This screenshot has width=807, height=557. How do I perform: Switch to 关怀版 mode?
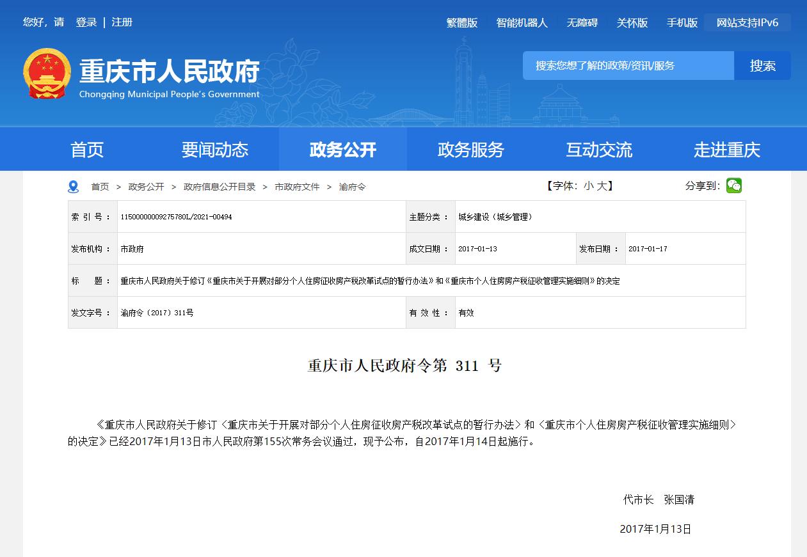(633, 22)
